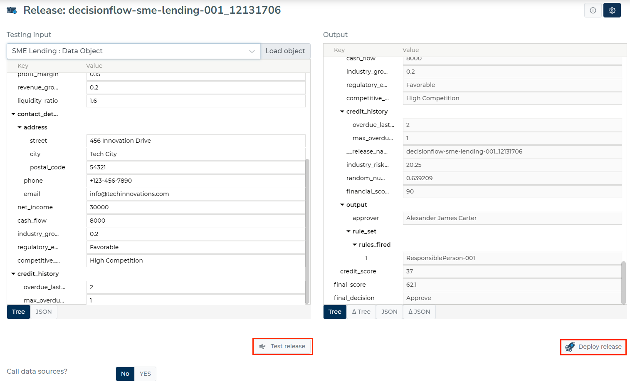The height and width of the screenshot is (382, 630).
Task: Click the Deploy release button
Action: [593, 347]
